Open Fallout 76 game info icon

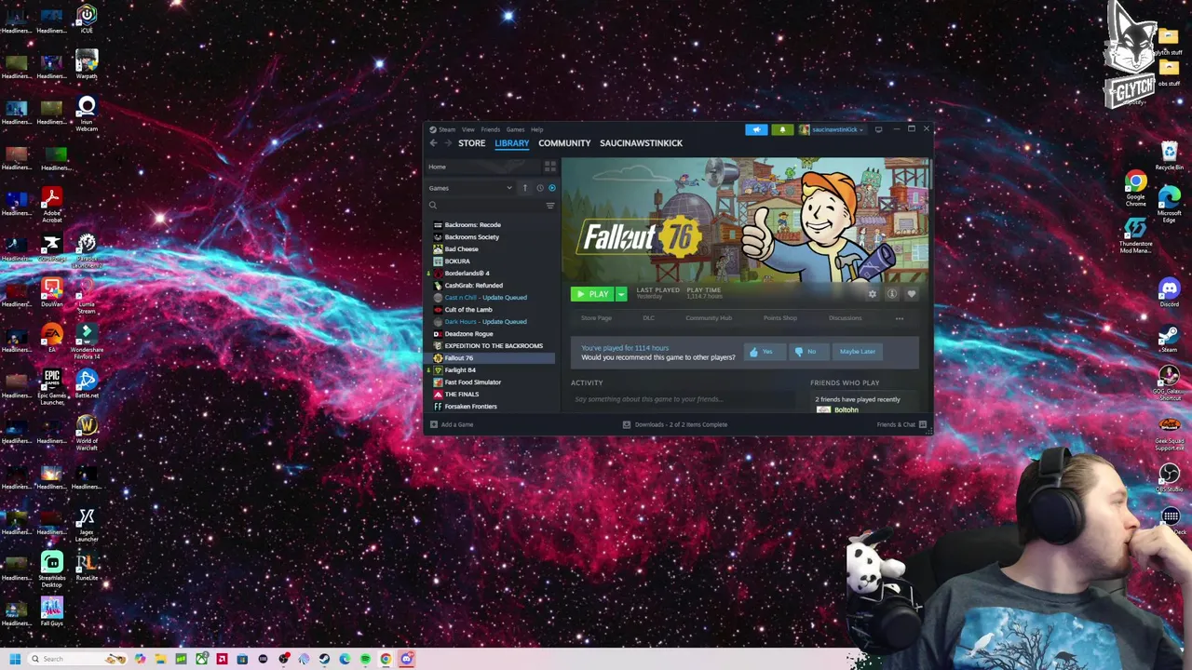(891, 294)
